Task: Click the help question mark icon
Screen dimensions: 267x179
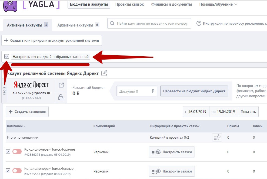Action: (199, 23)
